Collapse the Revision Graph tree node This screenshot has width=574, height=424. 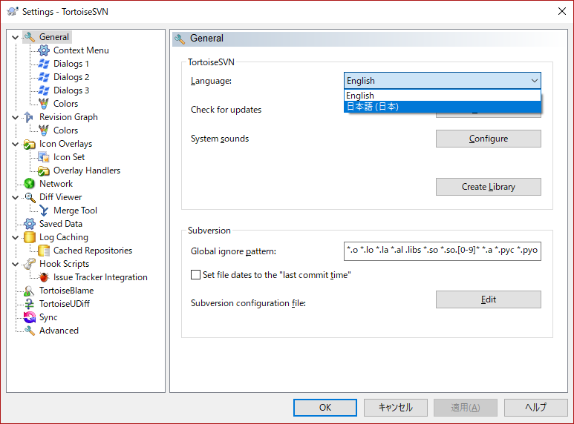pos(15,117)
